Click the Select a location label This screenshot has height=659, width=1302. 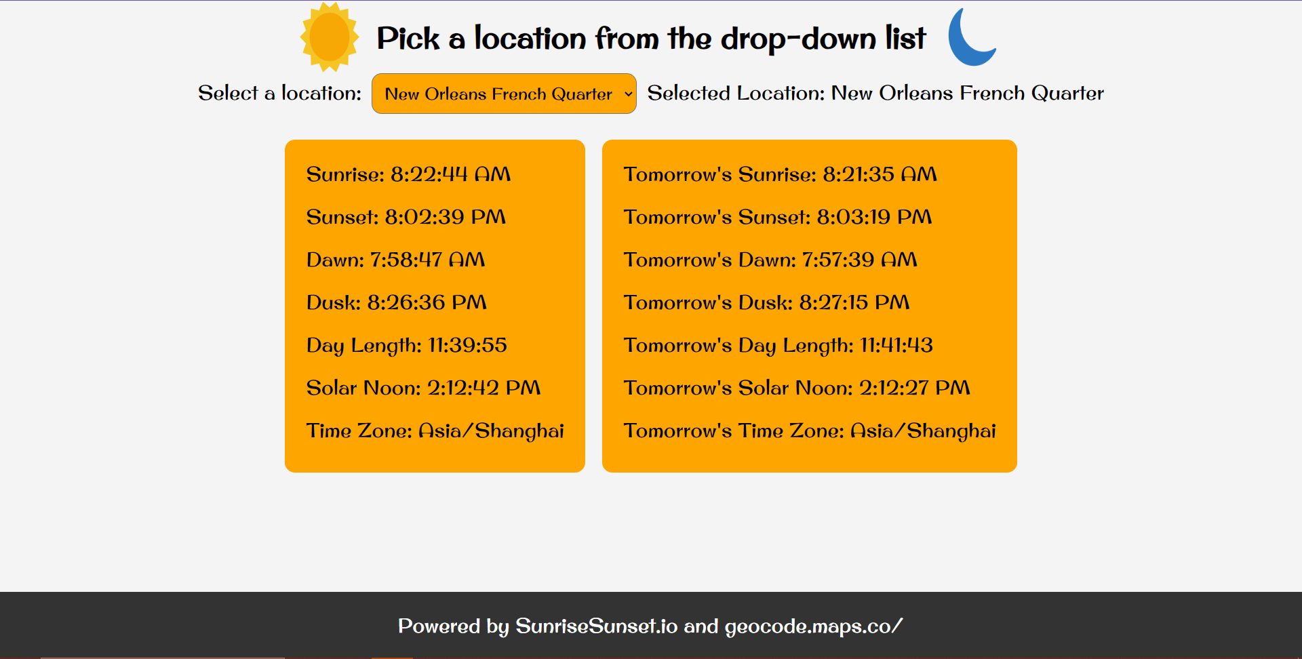[x=279, y=93]
